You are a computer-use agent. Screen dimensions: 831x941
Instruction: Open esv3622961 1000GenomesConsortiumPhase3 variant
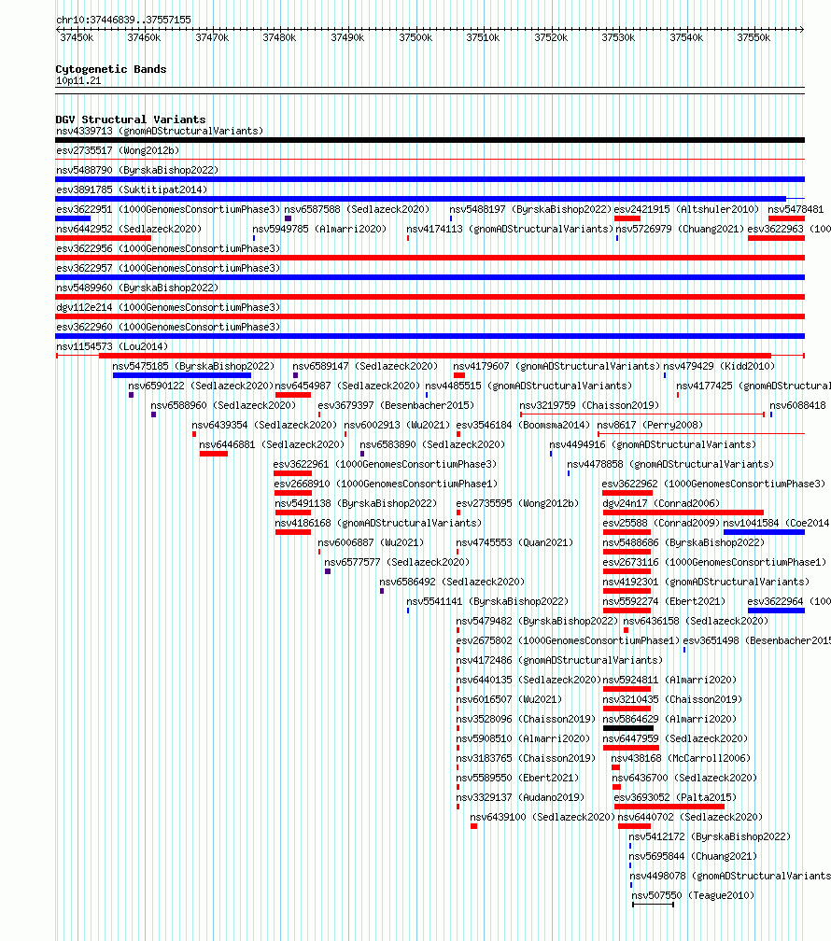coord(385,465)
